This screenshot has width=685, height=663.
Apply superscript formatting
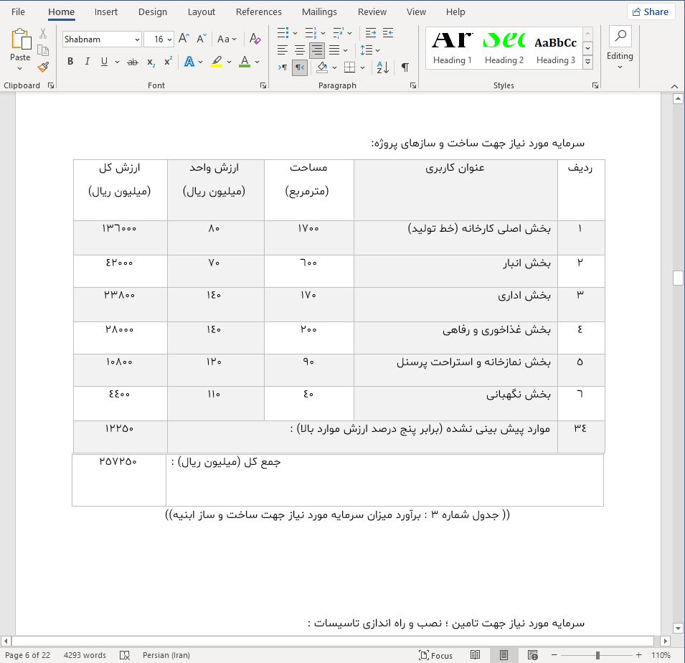[x=168, y=62]
